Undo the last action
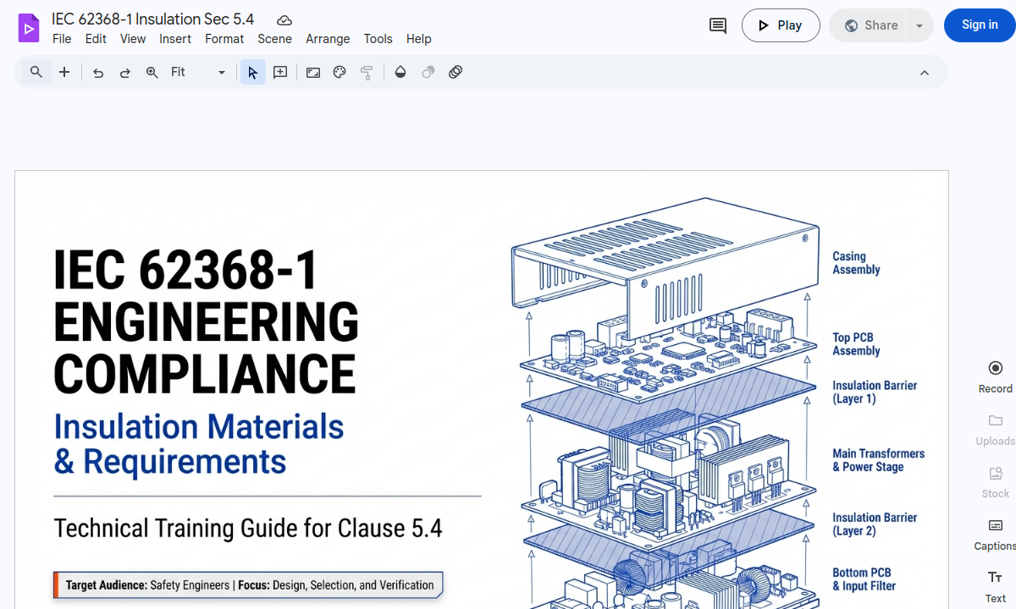 [x=98, y=73]
